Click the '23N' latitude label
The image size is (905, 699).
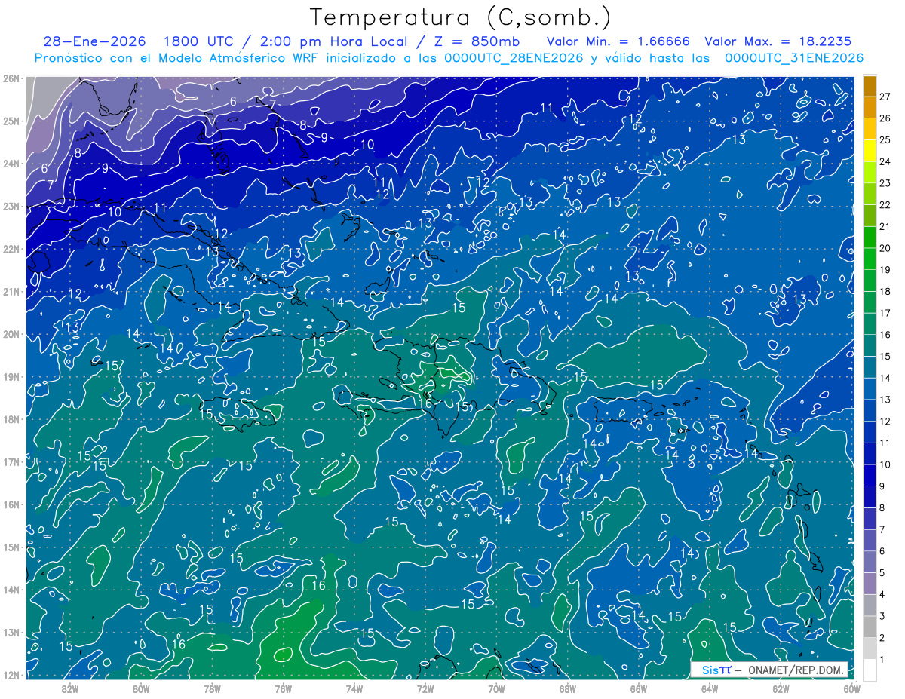tap(11, 206)
